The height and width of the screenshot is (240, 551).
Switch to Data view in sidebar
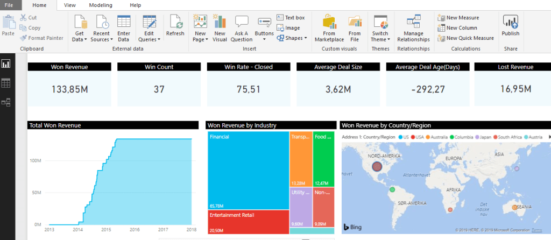pyautogui.click(x=6, y=83)
